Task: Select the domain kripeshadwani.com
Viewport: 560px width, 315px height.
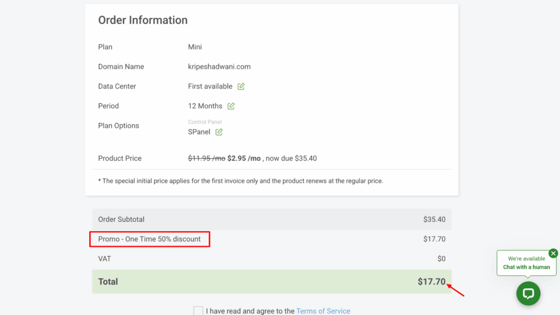Action: coord(219,66)
